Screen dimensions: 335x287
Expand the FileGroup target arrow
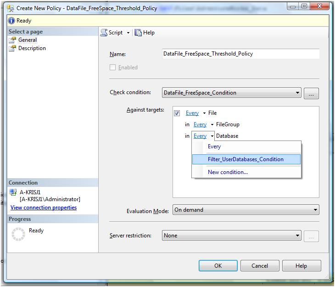click(x=212, y=125)
